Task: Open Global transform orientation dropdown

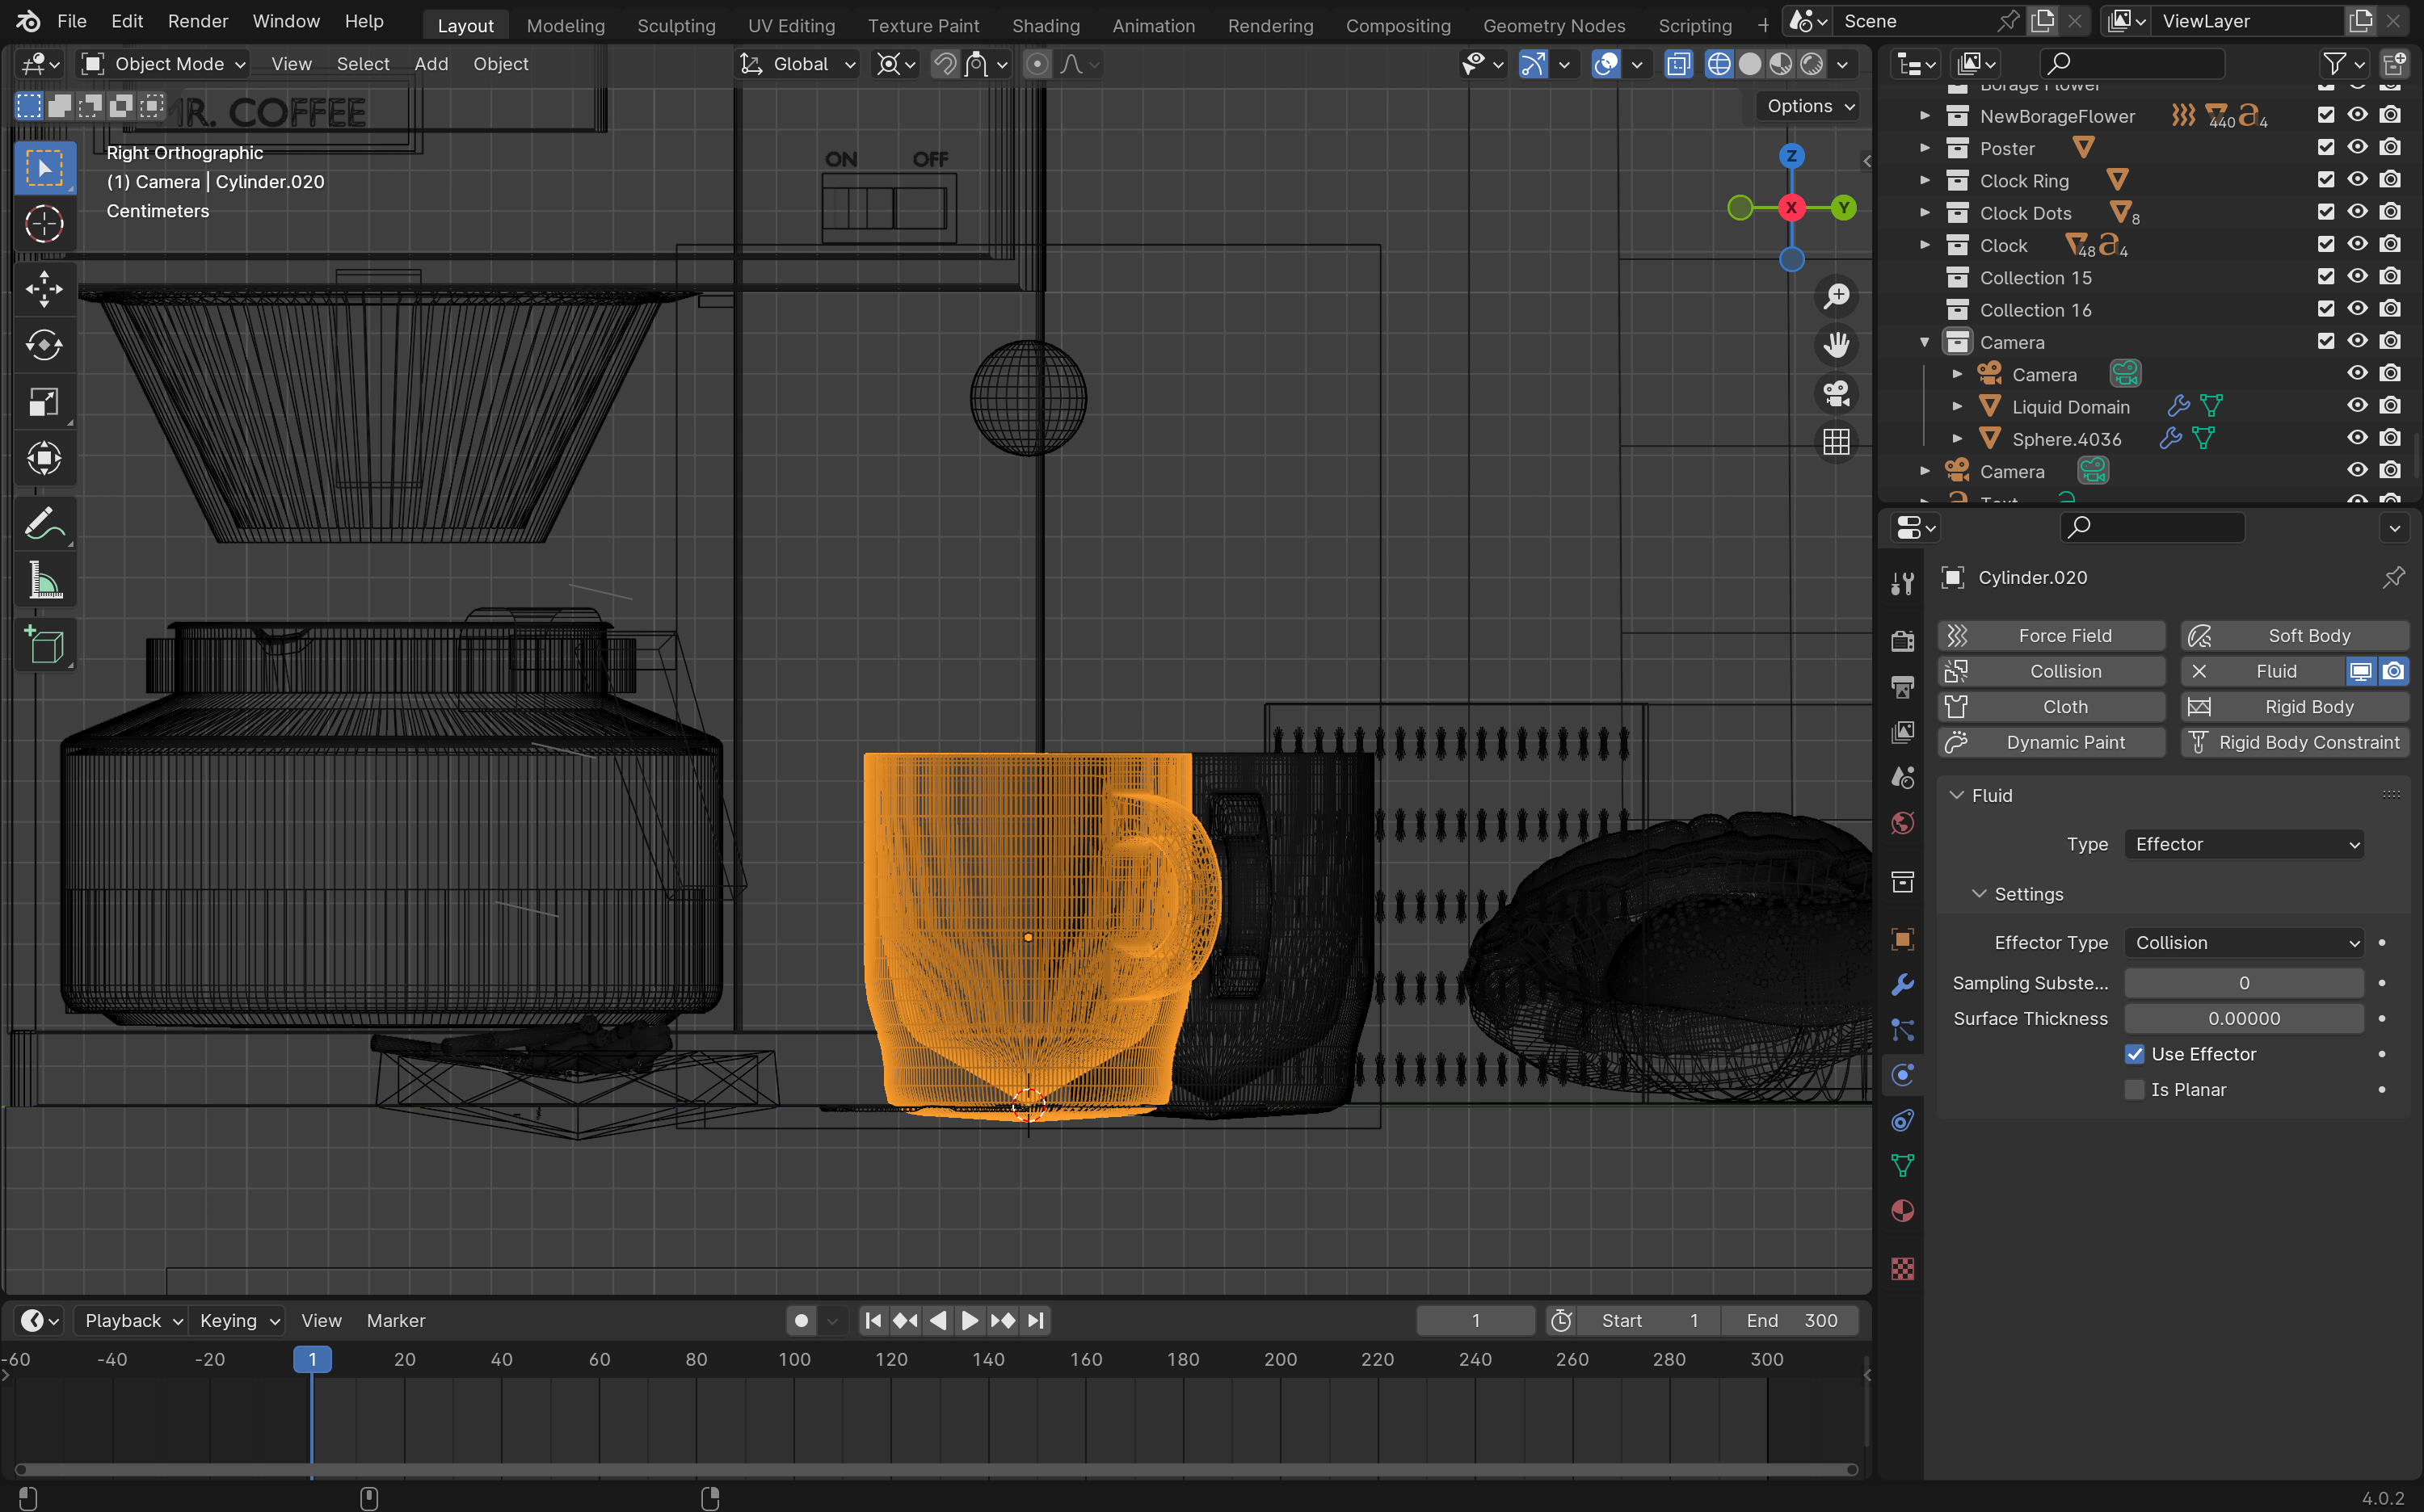Action: pos(797,64)
